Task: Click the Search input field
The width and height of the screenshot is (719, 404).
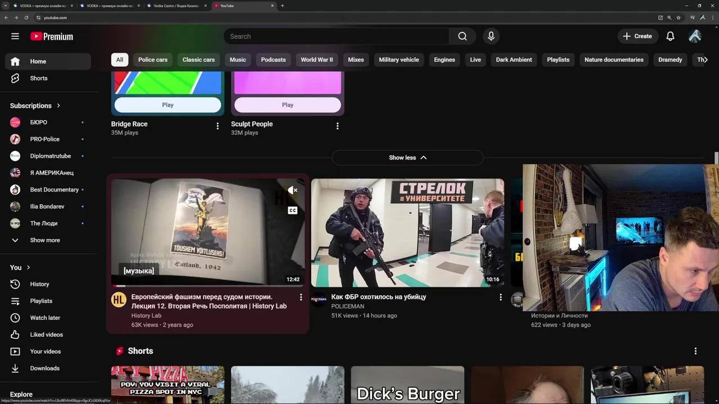Action: pos(336,36)
